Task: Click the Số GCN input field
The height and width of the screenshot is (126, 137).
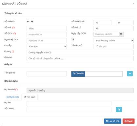Action: tap(47, 34)
